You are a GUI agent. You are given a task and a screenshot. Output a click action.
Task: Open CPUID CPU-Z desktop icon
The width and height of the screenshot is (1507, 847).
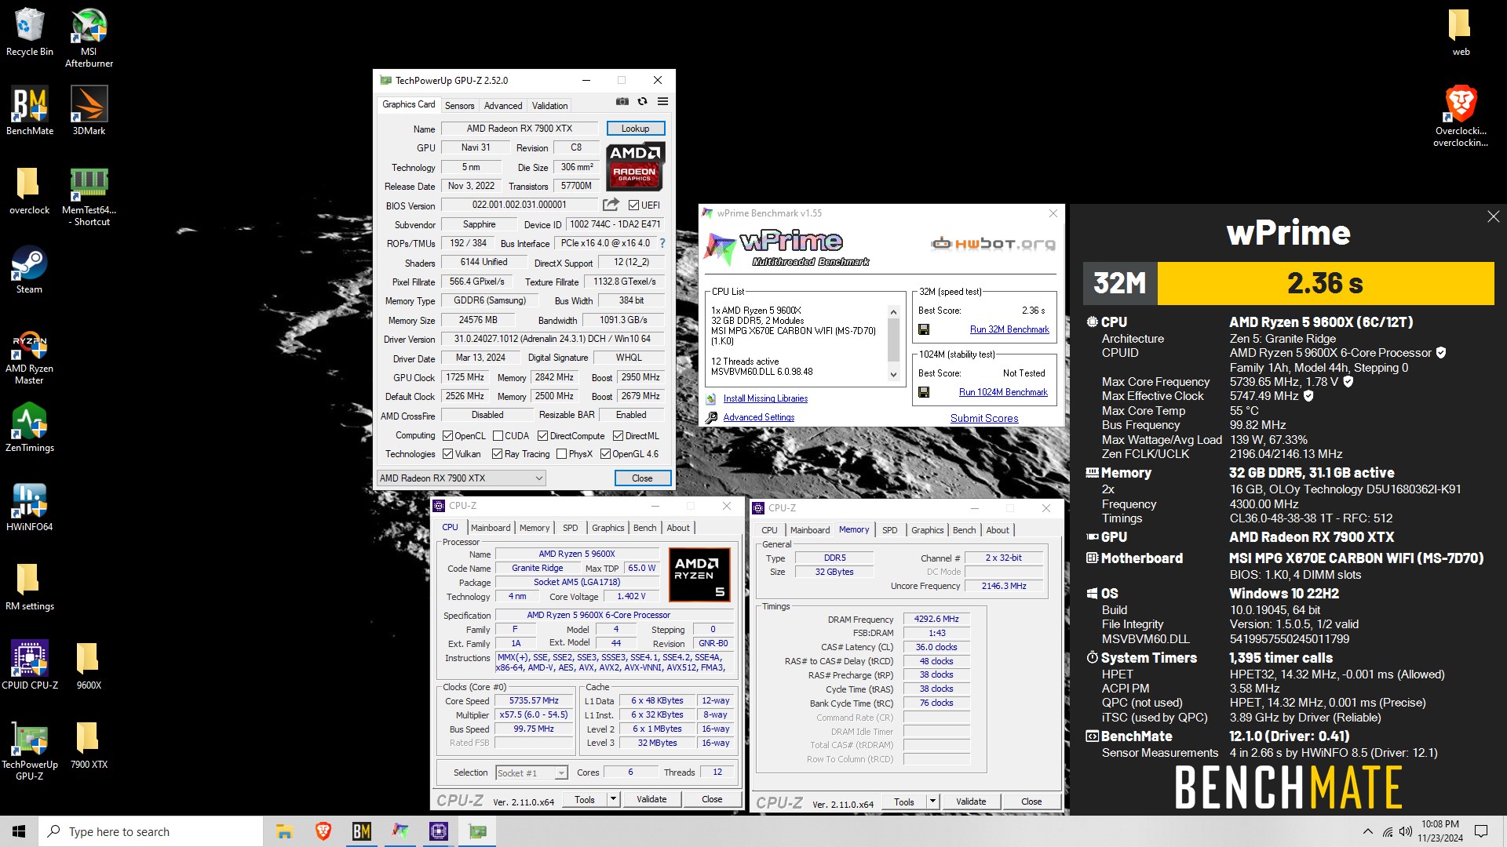[x=29, y=665]
